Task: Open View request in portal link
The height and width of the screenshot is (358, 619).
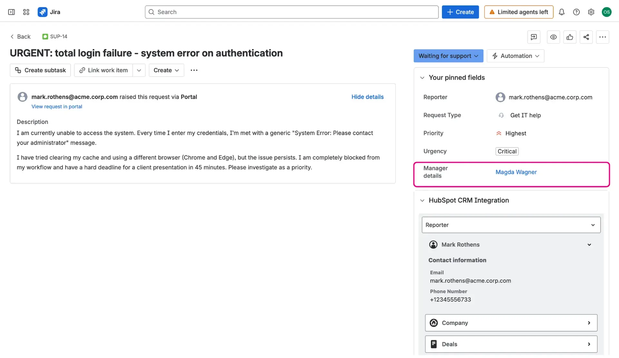Action: coord(57,106)
